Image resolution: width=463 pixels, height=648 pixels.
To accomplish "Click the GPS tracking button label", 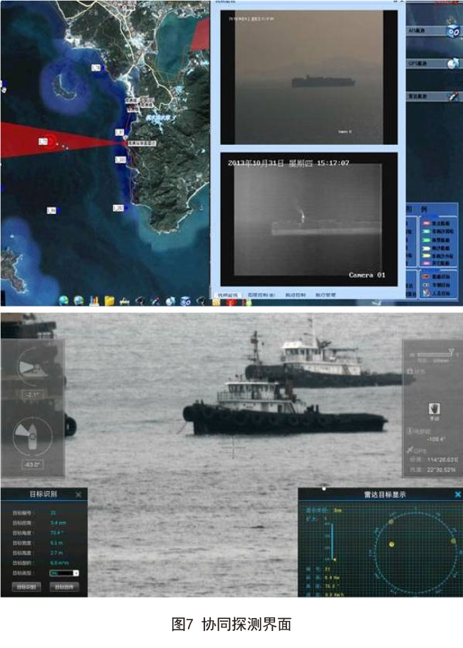I will pyautogui.click(x=417, y=63).
